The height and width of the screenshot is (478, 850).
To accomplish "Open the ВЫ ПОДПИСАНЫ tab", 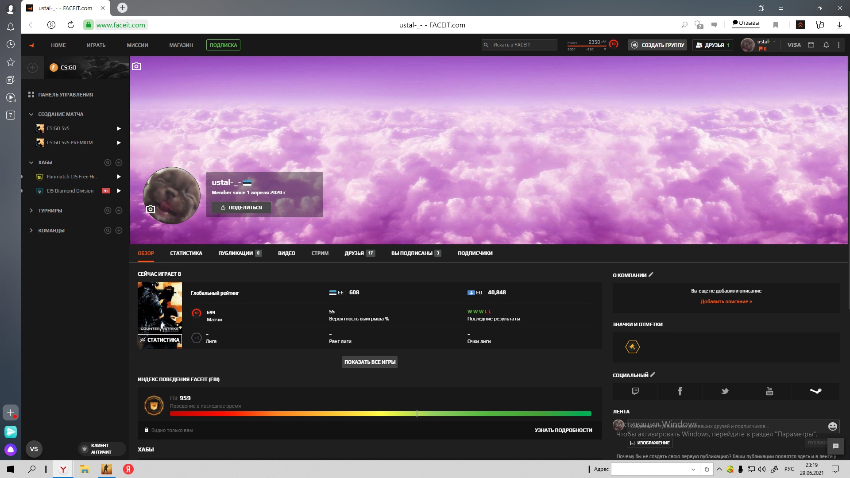I will 416,253.
